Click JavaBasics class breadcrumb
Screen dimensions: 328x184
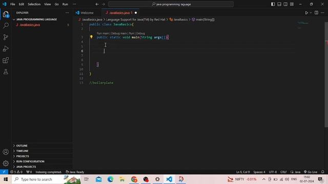coord(178,19)
